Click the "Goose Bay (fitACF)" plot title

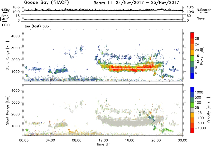(x=46, y=3)
